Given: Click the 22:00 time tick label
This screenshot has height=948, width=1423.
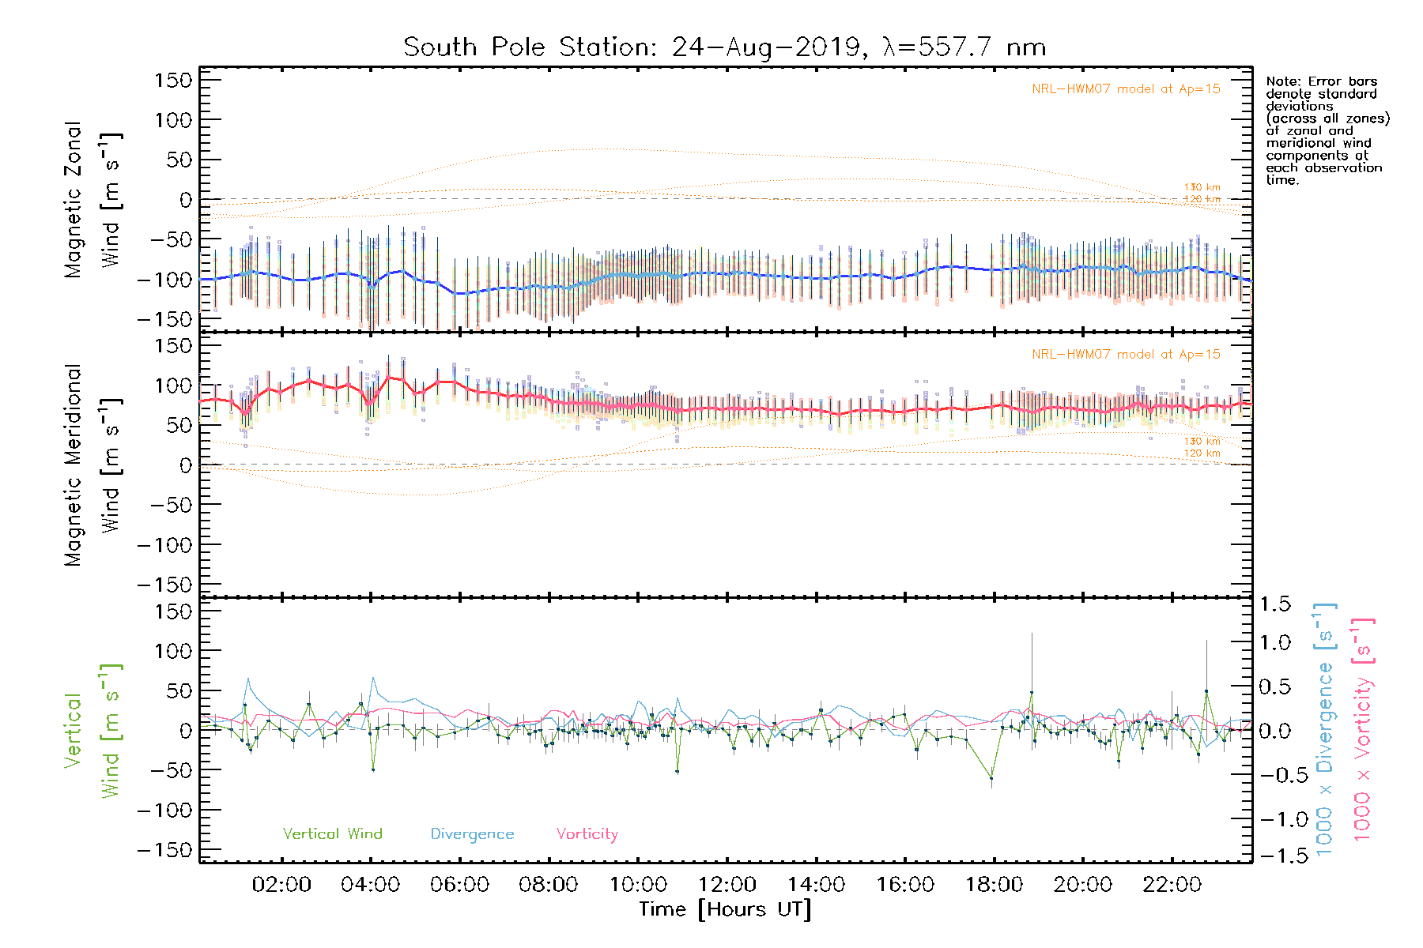Looking at the screenshot, I should click(x=1172, y=885).
